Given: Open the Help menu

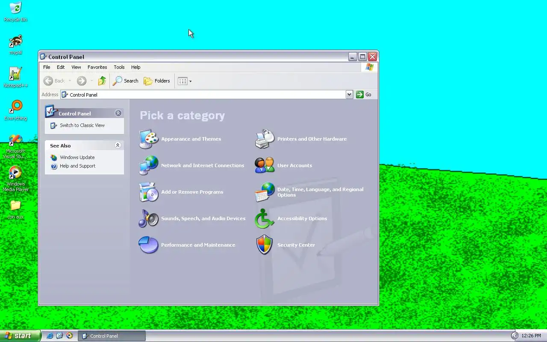Looking at the screenshot, I should [x=135, y=67].
